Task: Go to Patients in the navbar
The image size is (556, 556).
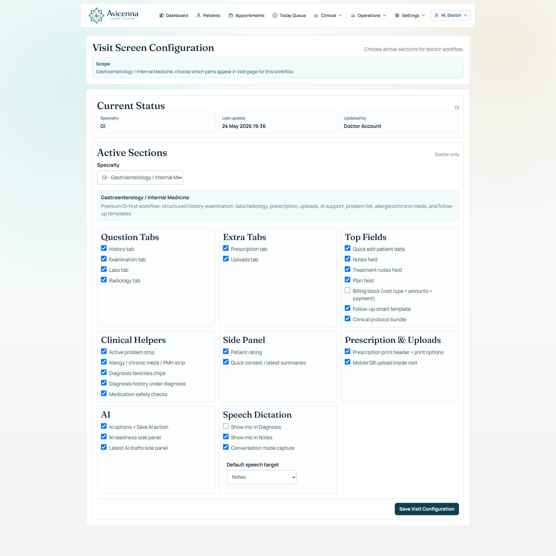Action: point(208,15)
